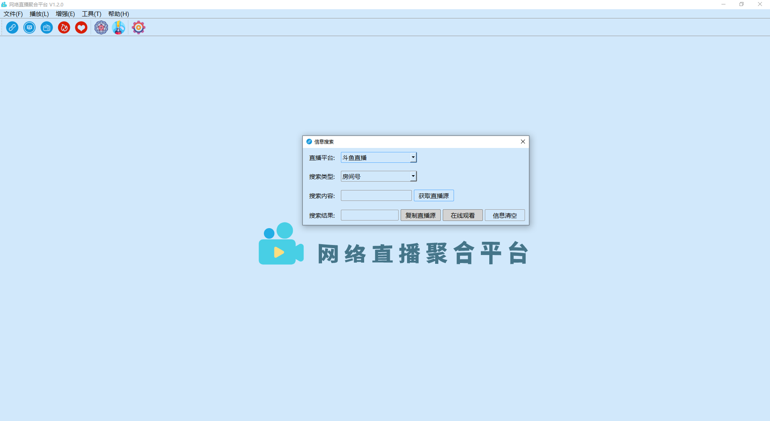Open the 工具(T) menu
The image size is (770, 421).
pos(91,14)
